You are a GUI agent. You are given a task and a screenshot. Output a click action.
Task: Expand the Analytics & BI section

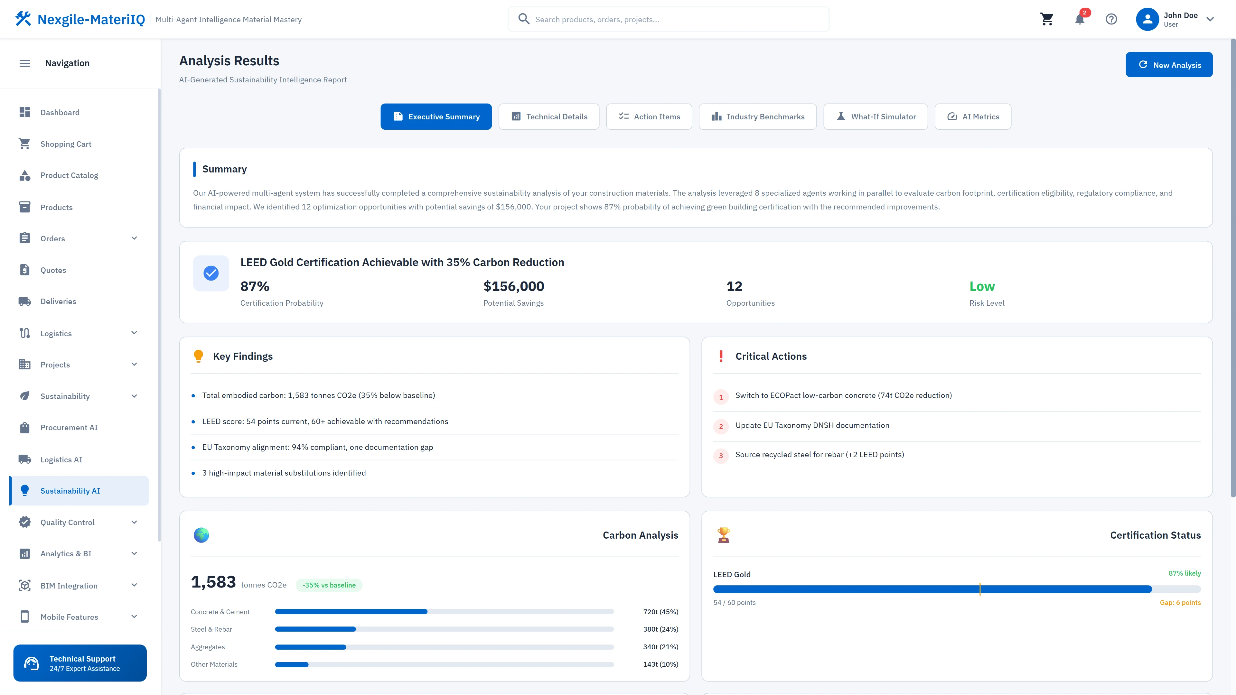click(x=134, y=553)
